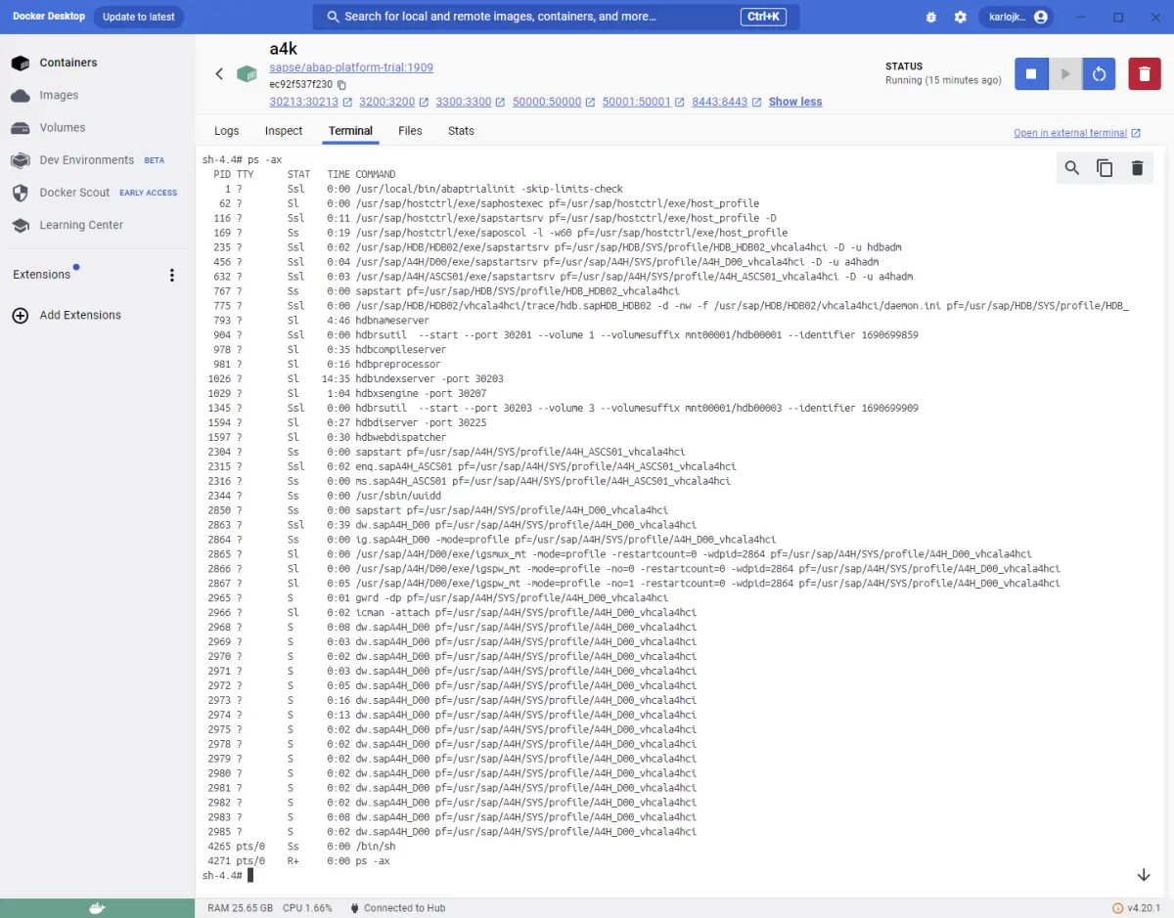Image resolution: width=1174 pixels, height=918 pixels.
Task: Open port link 8443:8443
Action: coord(719,102)
